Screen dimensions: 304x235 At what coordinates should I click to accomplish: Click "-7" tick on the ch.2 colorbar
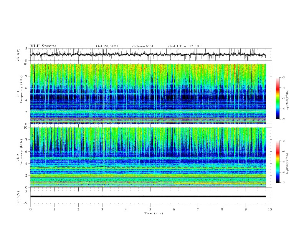tap(283, 183)
